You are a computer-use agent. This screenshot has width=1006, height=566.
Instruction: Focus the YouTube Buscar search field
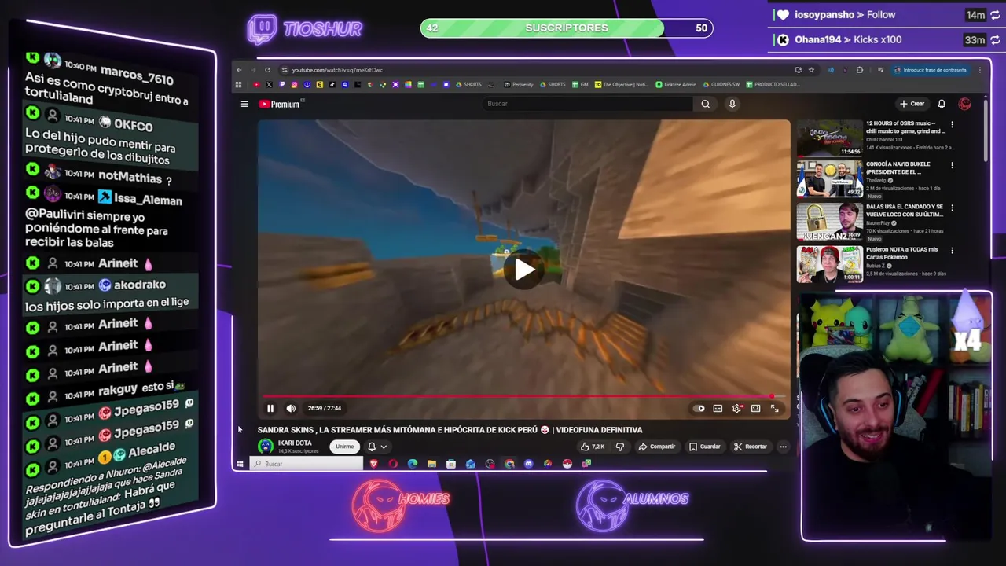(x=588, y=104)
